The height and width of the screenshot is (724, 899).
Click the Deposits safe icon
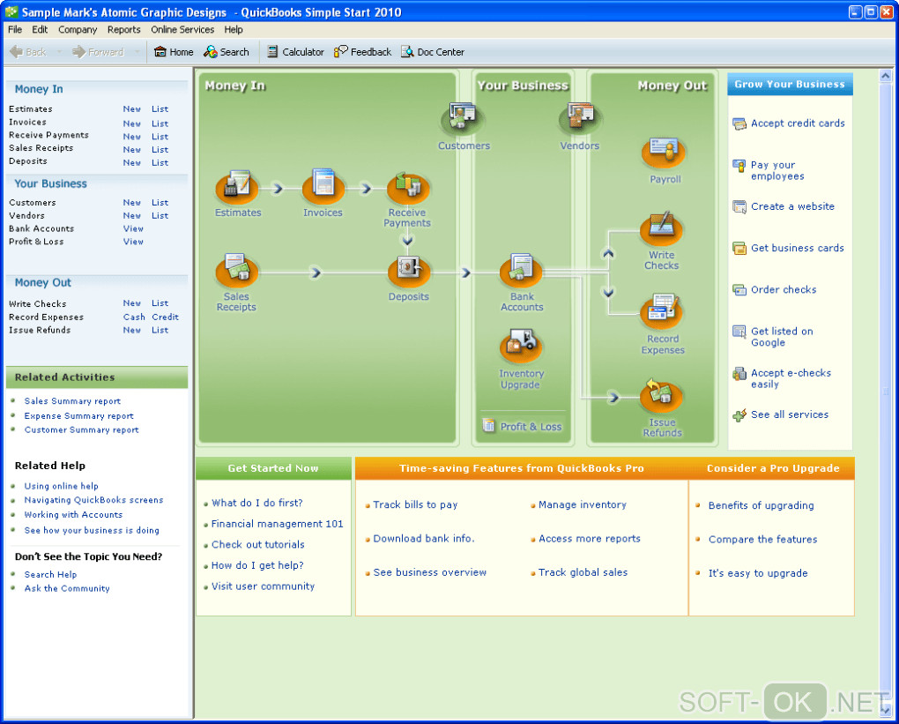pos(409,272)
